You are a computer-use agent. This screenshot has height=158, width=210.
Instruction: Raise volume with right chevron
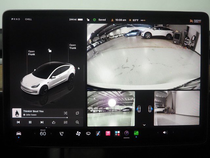coord(173,132)
